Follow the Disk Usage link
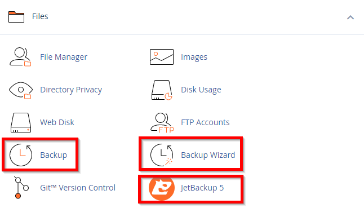The image size is (364, 208). 201,90
